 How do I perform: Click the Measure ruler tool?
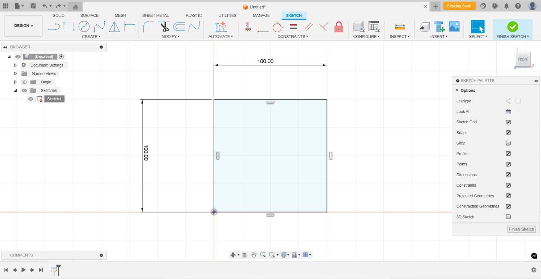coord(400,27)
